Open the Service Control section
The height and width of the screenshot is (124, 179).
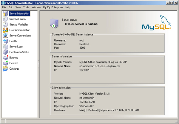click(18, 19)
